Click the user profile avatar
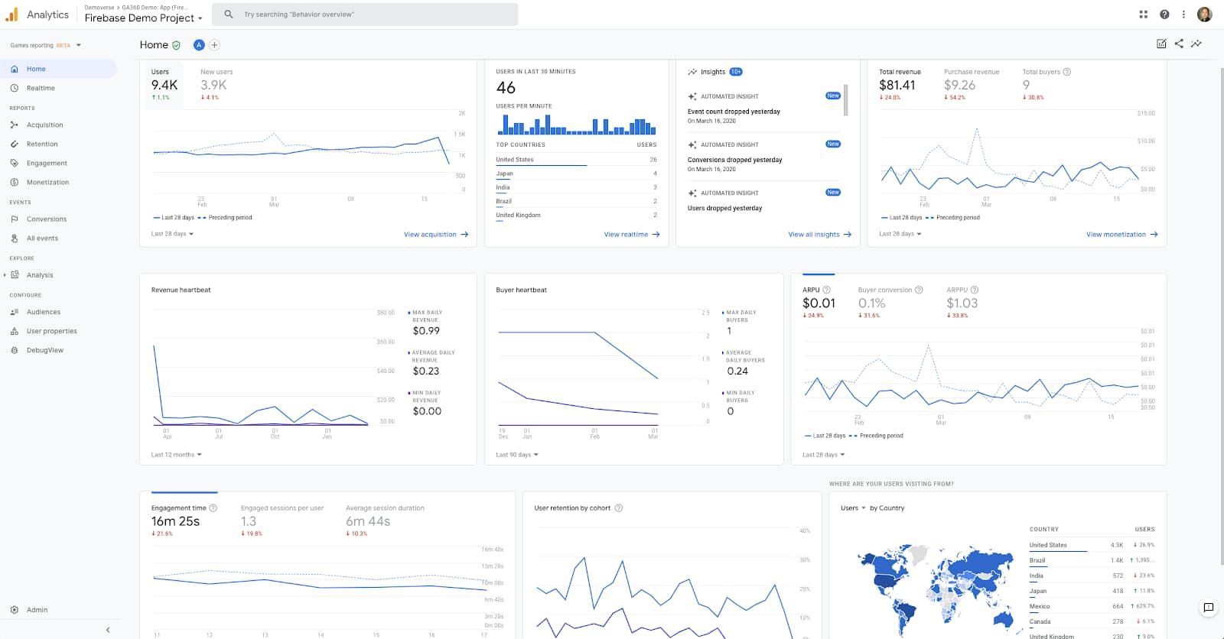Screen dimensions: 1224x639 (1204, 15)
